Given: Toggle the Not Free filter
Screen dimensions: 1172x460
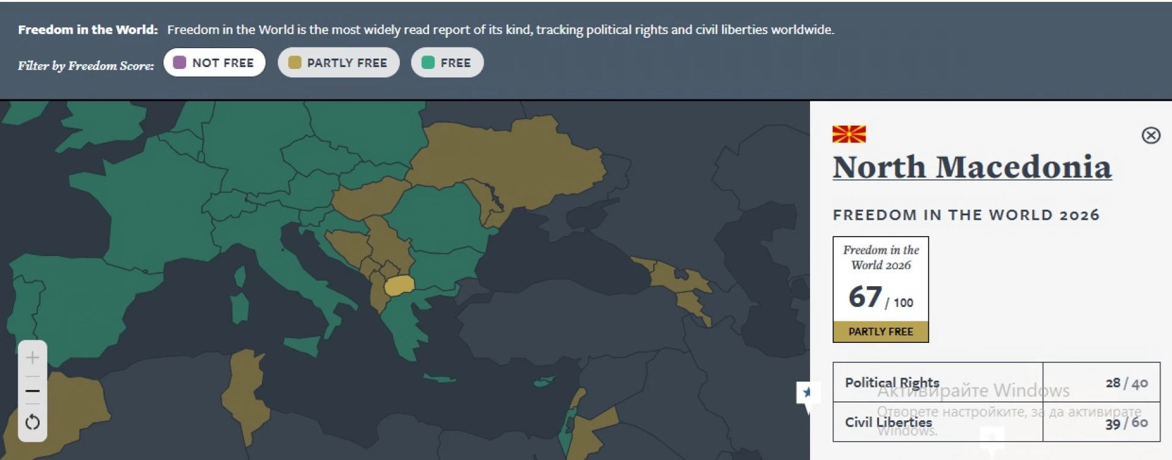Looking at the screenshot, I should [x=214, y=63].
